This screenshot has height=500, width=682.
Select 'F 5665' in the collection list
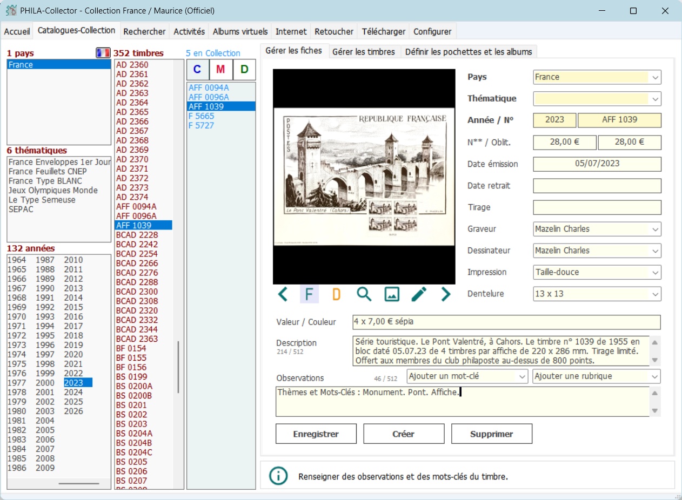pos(201,116)
